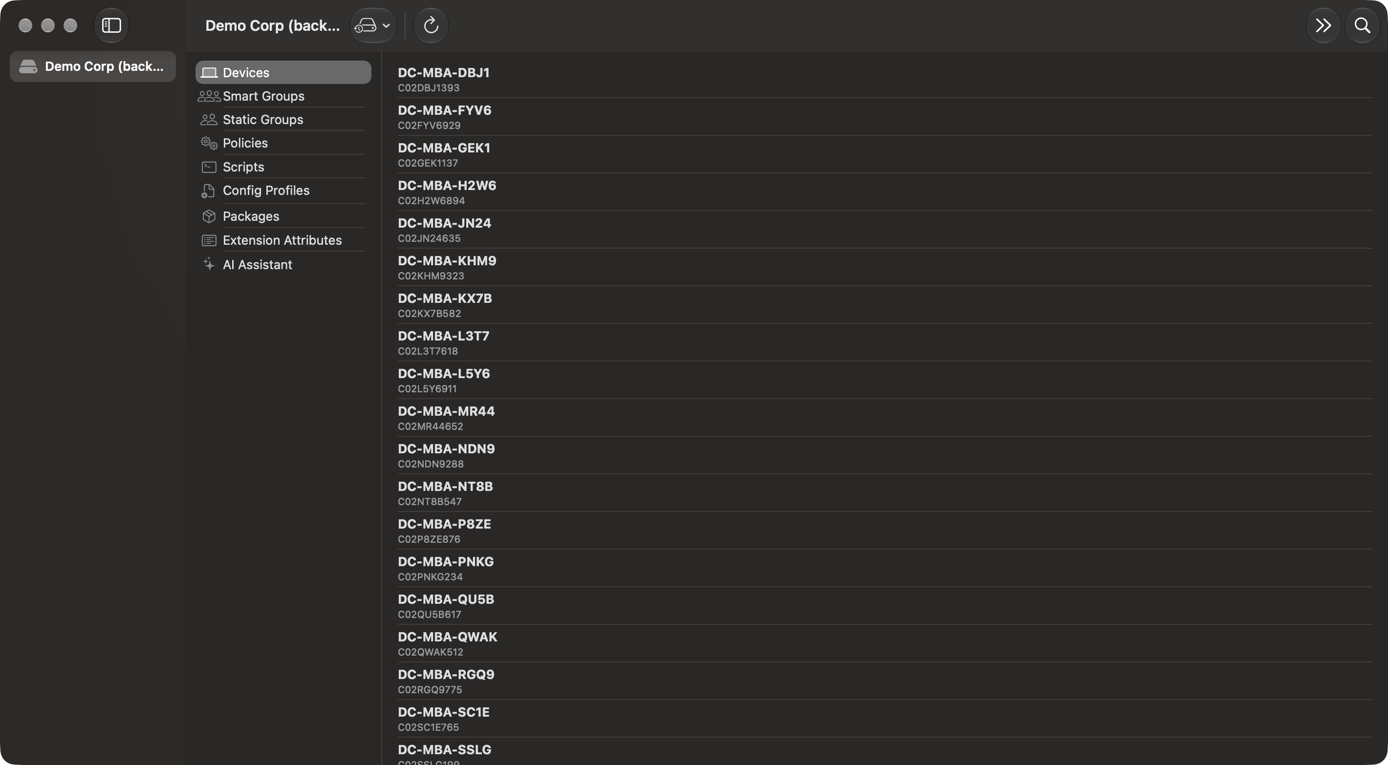Screen dimensions: 1388x765
Task: Go to Policies
Action: click(x=283, y=143)
